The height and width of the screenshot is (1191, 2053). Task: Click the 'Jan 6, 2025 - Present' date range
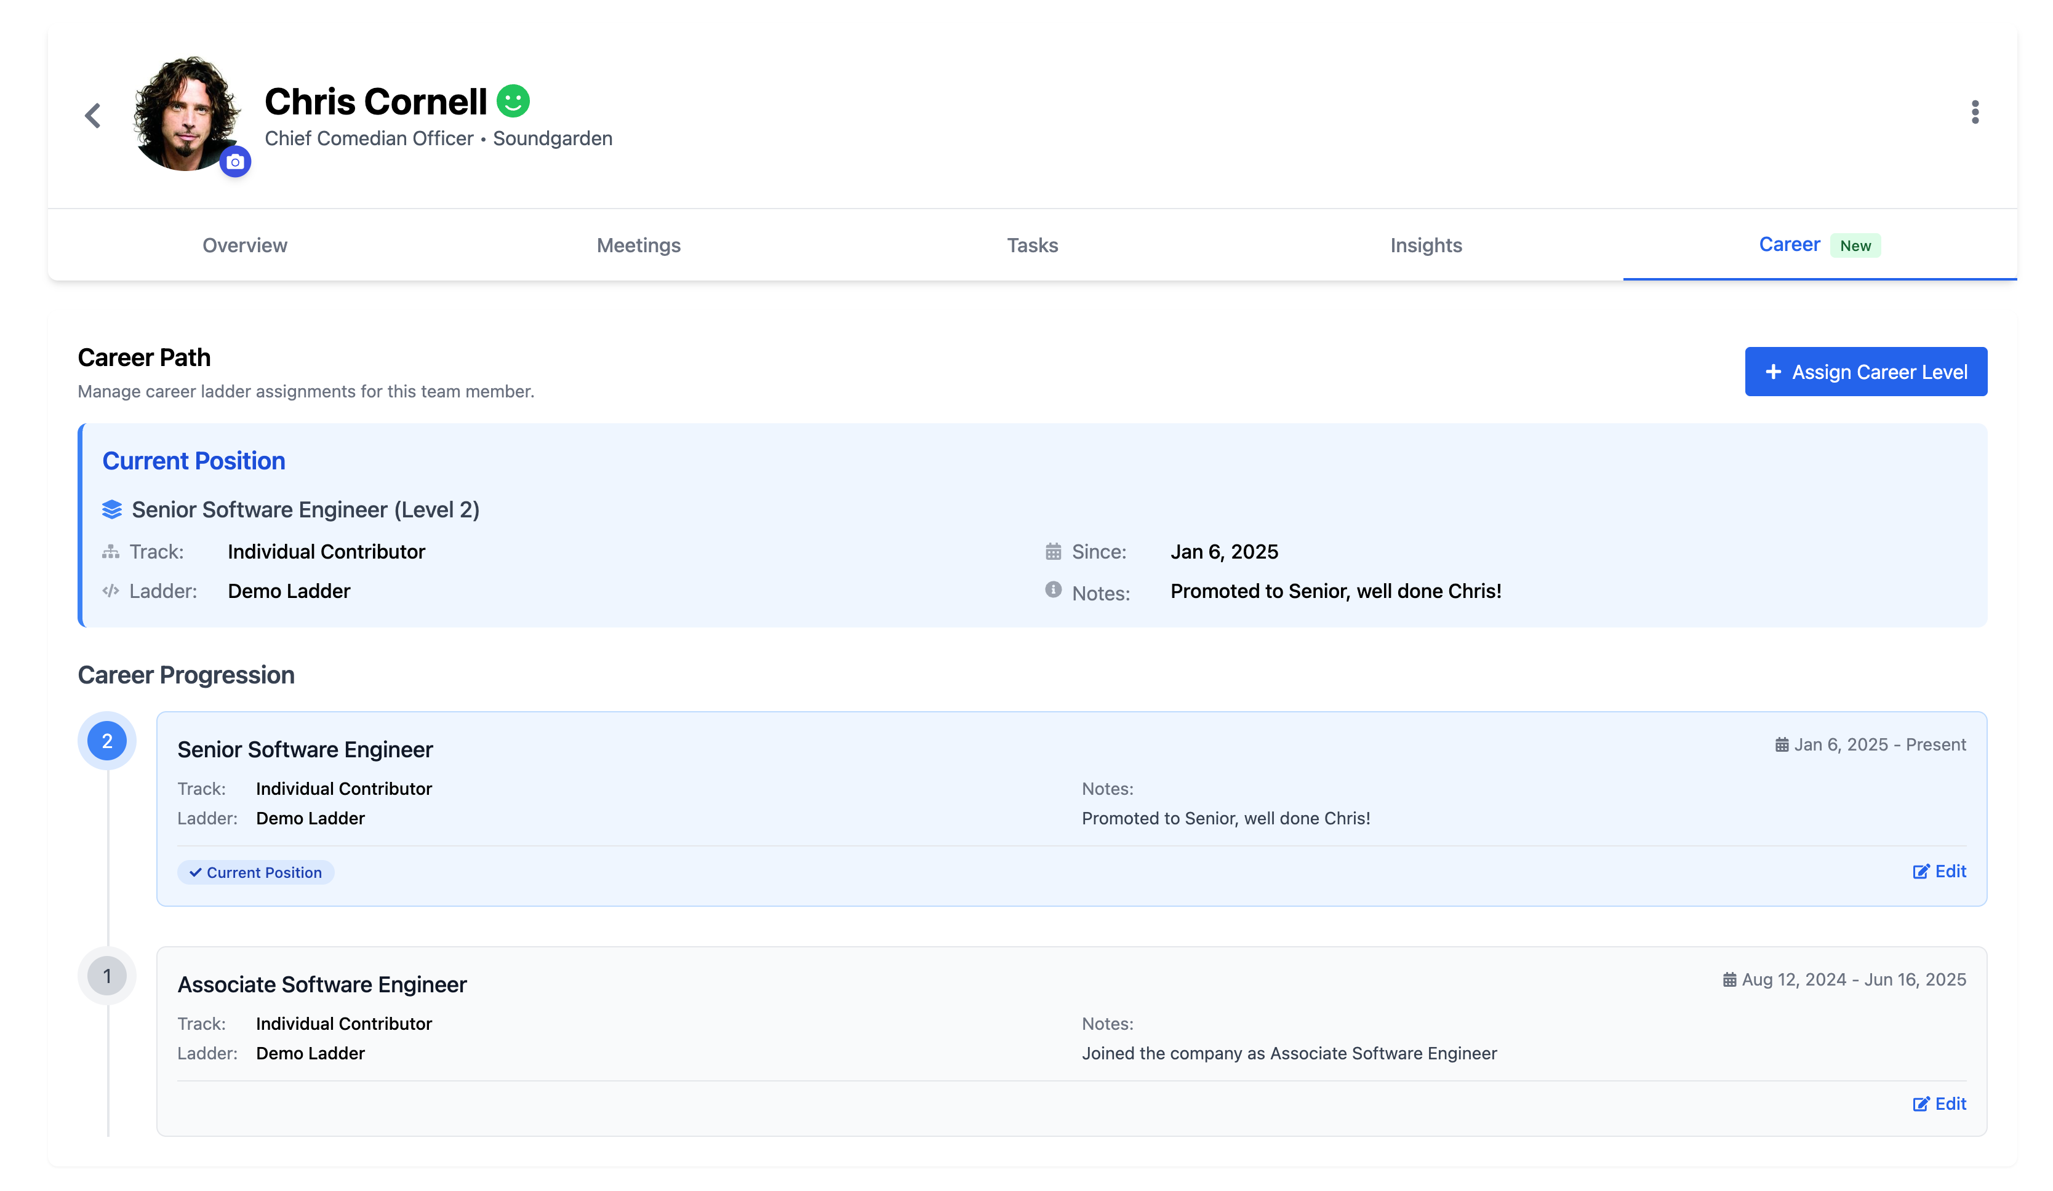[1879, 744]
